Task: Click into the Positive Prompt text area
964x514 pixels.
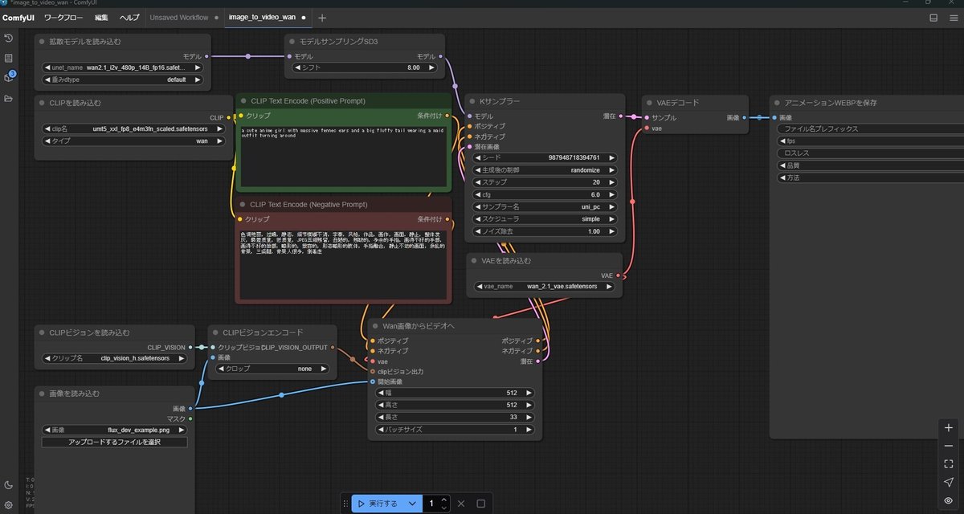Action: tap(342, 159)
